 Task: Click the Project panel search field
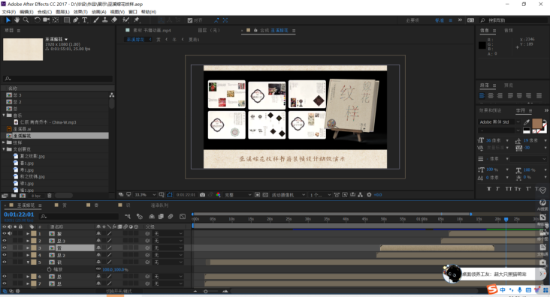(x=58, y=79)
